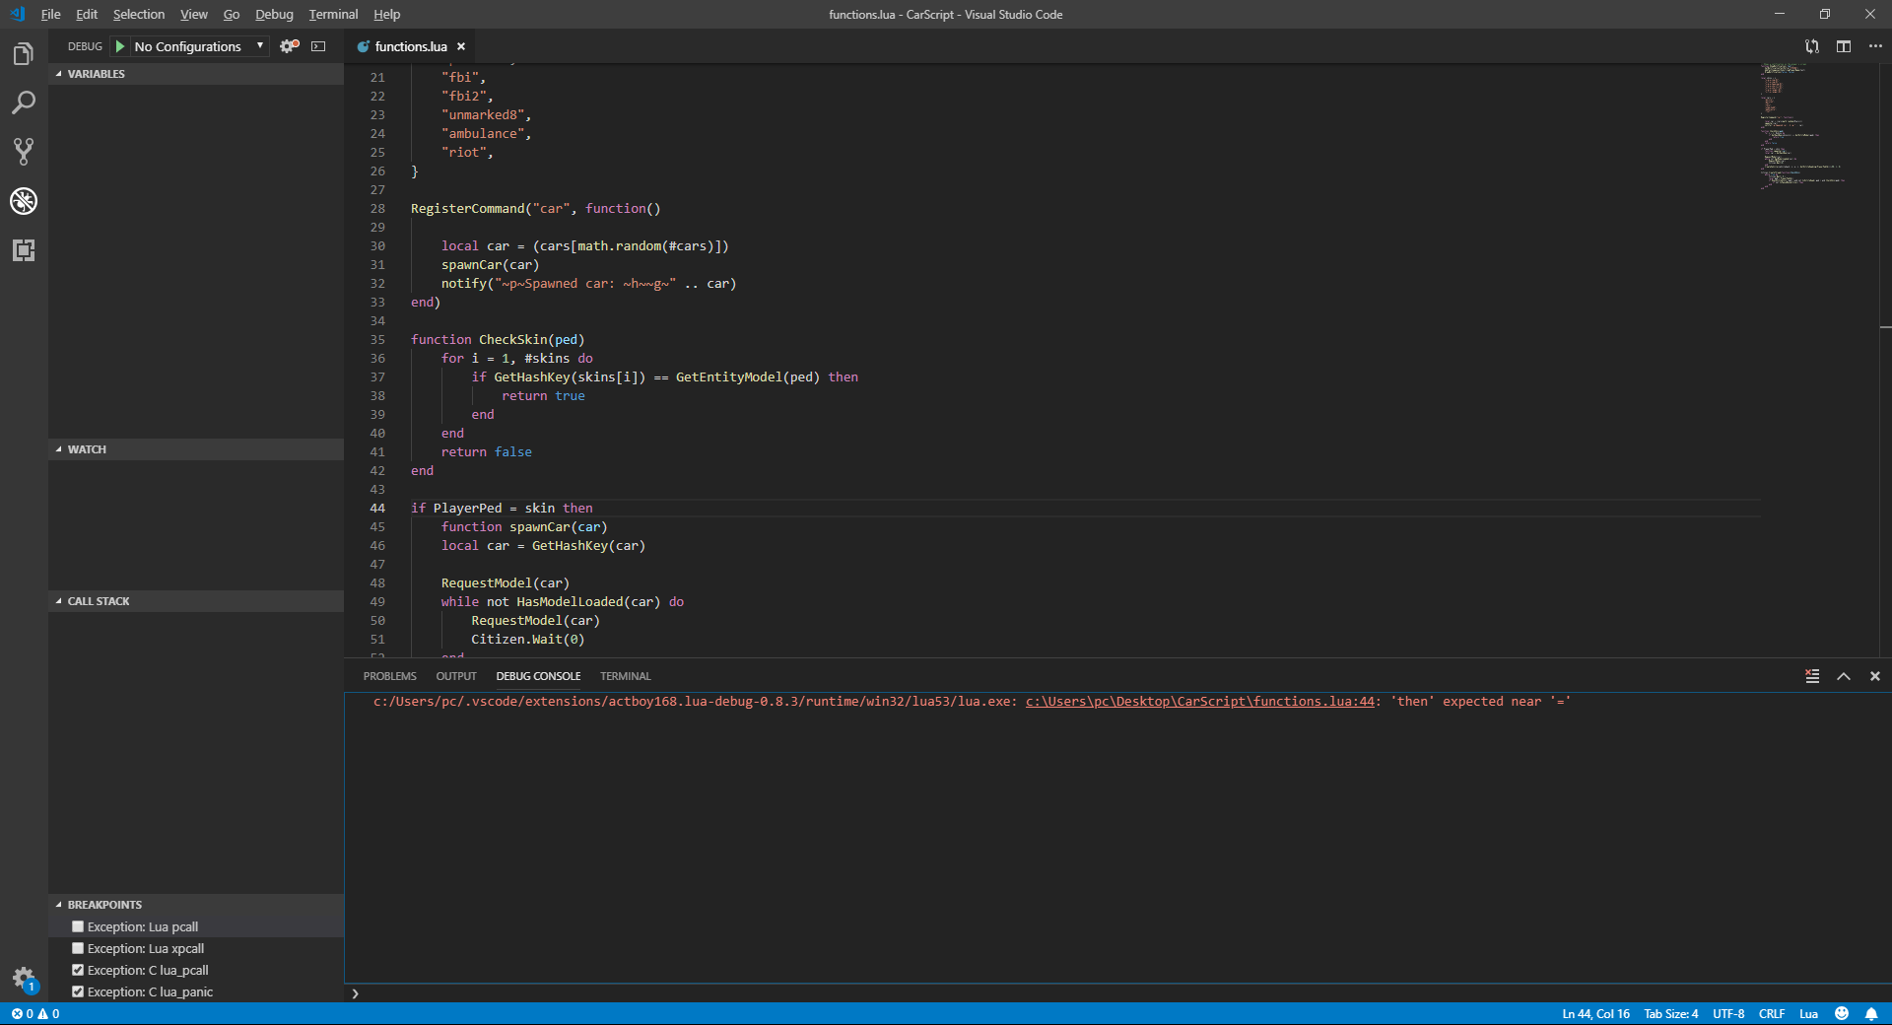1892x1025 pixels.
Task: Split the editor to the right
Action: (x=1843, y=46)
